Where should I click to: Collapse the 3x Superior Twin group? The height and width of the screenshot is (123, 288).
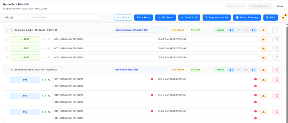[x=12, y=70]
